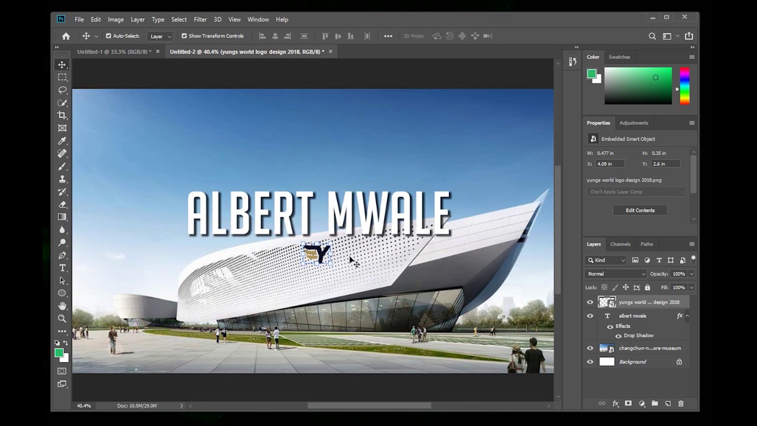This screenshot has height=426, width=757.
Task: Click the Share icon in options bar
Action: tap(689, 36)
